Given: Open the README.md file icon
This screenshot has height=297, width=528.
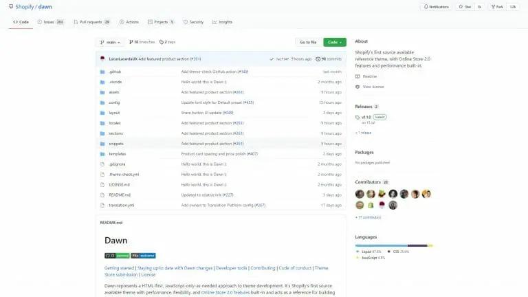Looking at the screenshot, I should 102,195.
